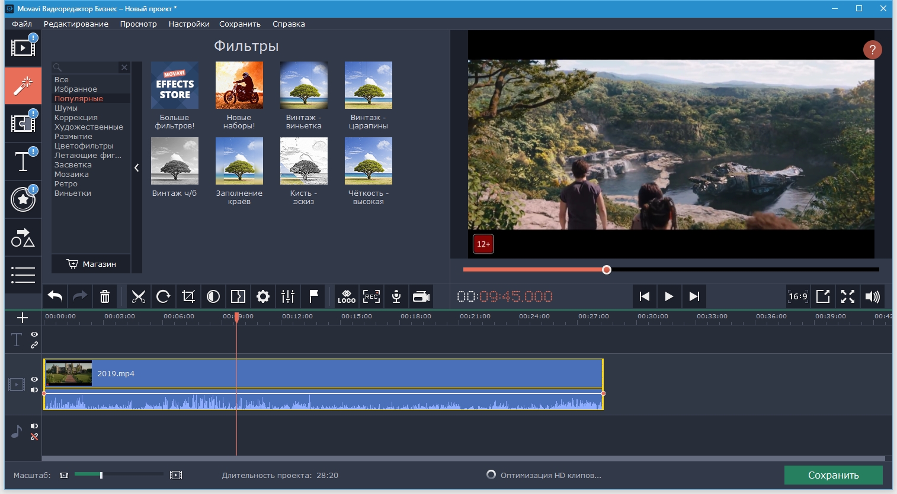Click the timeline zoom scale slider
897x494 pixels.
point(101,475)
